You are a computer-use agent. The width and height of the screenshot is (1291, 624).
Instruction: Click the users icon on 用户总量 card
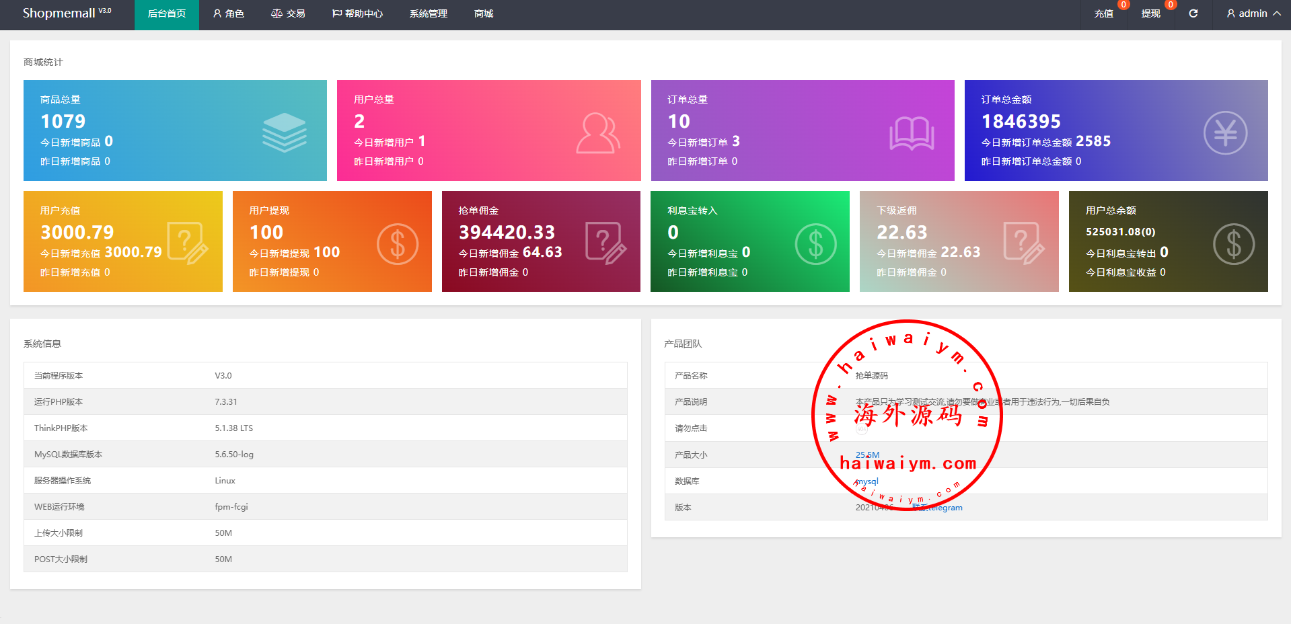(597, 133)
